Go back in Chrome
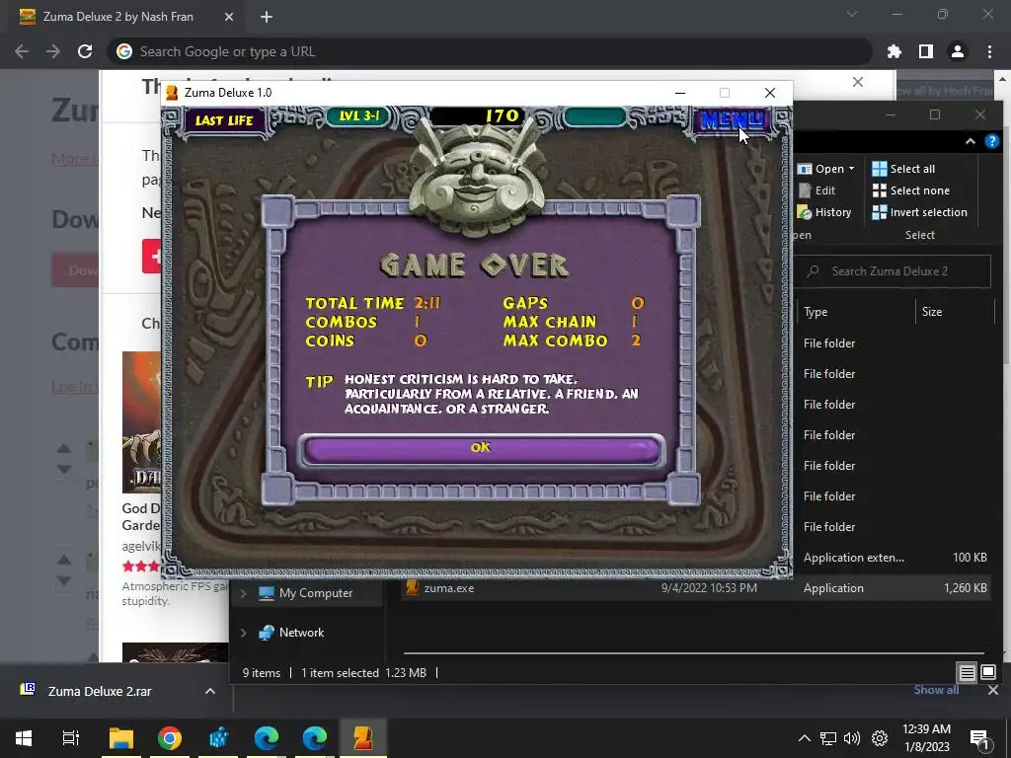 click(22, 51)
